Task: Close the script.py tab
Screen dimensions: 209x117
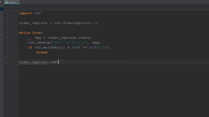Action: (18, 2)
